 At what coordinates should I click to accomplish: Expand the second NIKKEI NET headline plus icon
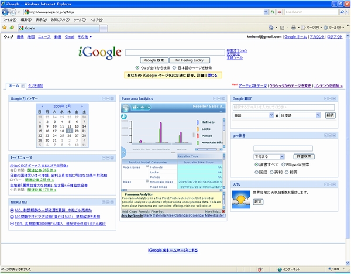click(x=12, y=217)
